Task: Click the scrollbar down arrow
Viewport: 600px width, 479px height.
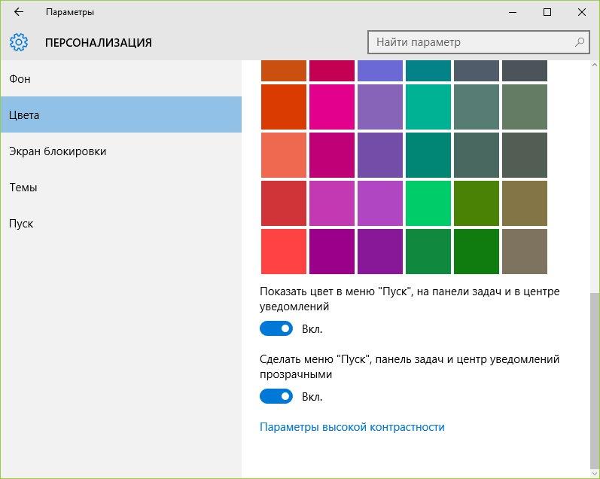Action: [x=595, y=474]
